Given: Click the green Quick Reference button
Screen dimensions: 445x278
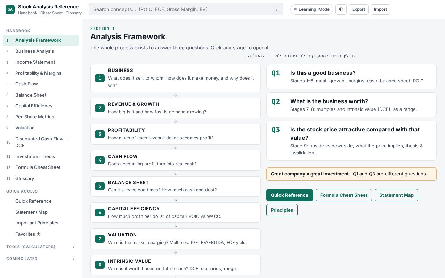Looking at the screenshot, I should pyautogui.click(x=290, y=195).
